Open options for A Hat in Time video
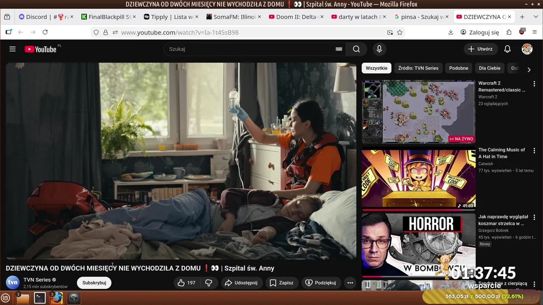 (x=534, y=151)
